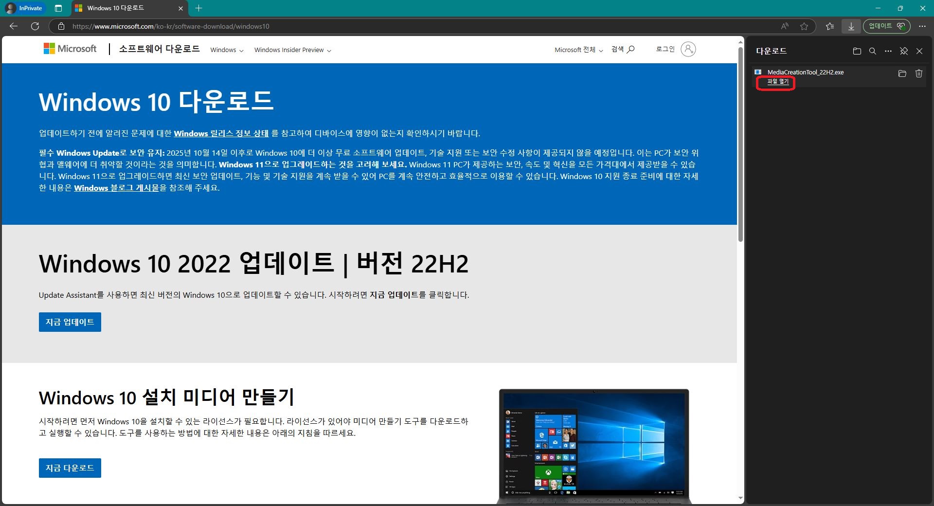The width and height of the screenshot is (934, 506).
Task: Go back to previous page
Action: 14,26
